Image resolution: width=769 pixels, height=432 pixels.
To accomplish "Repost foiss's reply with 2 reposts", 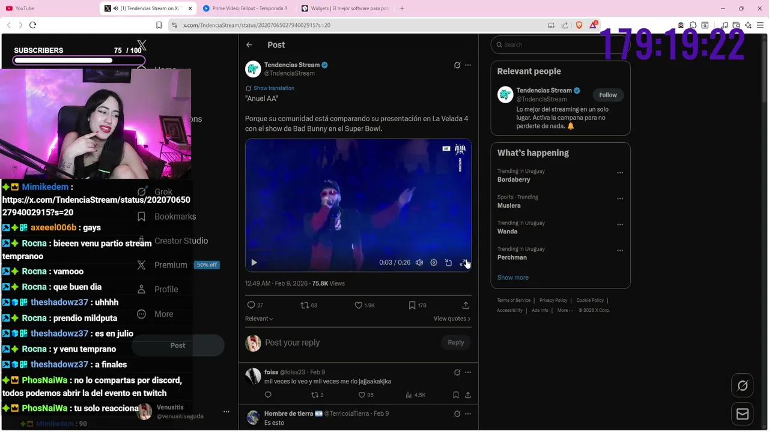I will tap(317, 395).
